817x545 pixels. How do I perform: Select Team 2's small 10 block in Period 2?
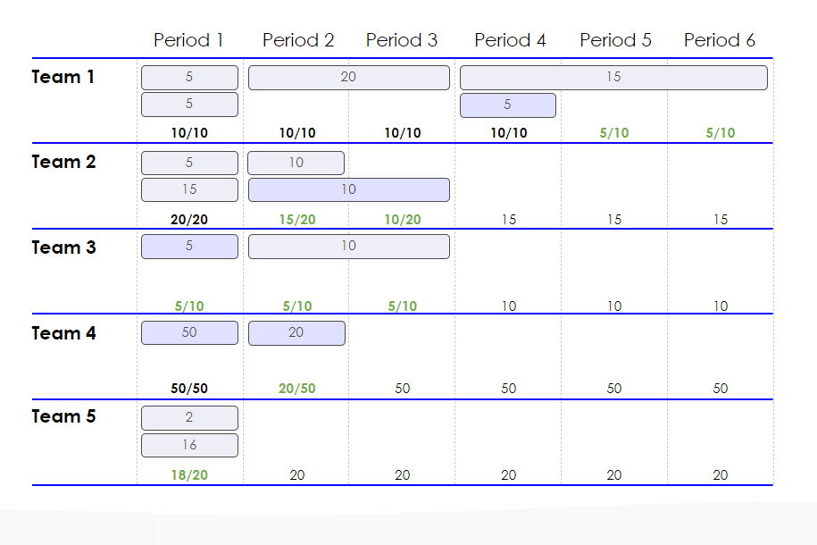pos(296,163)
